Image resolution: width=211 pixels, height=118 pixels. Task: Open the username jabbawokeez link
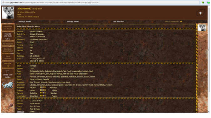(24, 9)
